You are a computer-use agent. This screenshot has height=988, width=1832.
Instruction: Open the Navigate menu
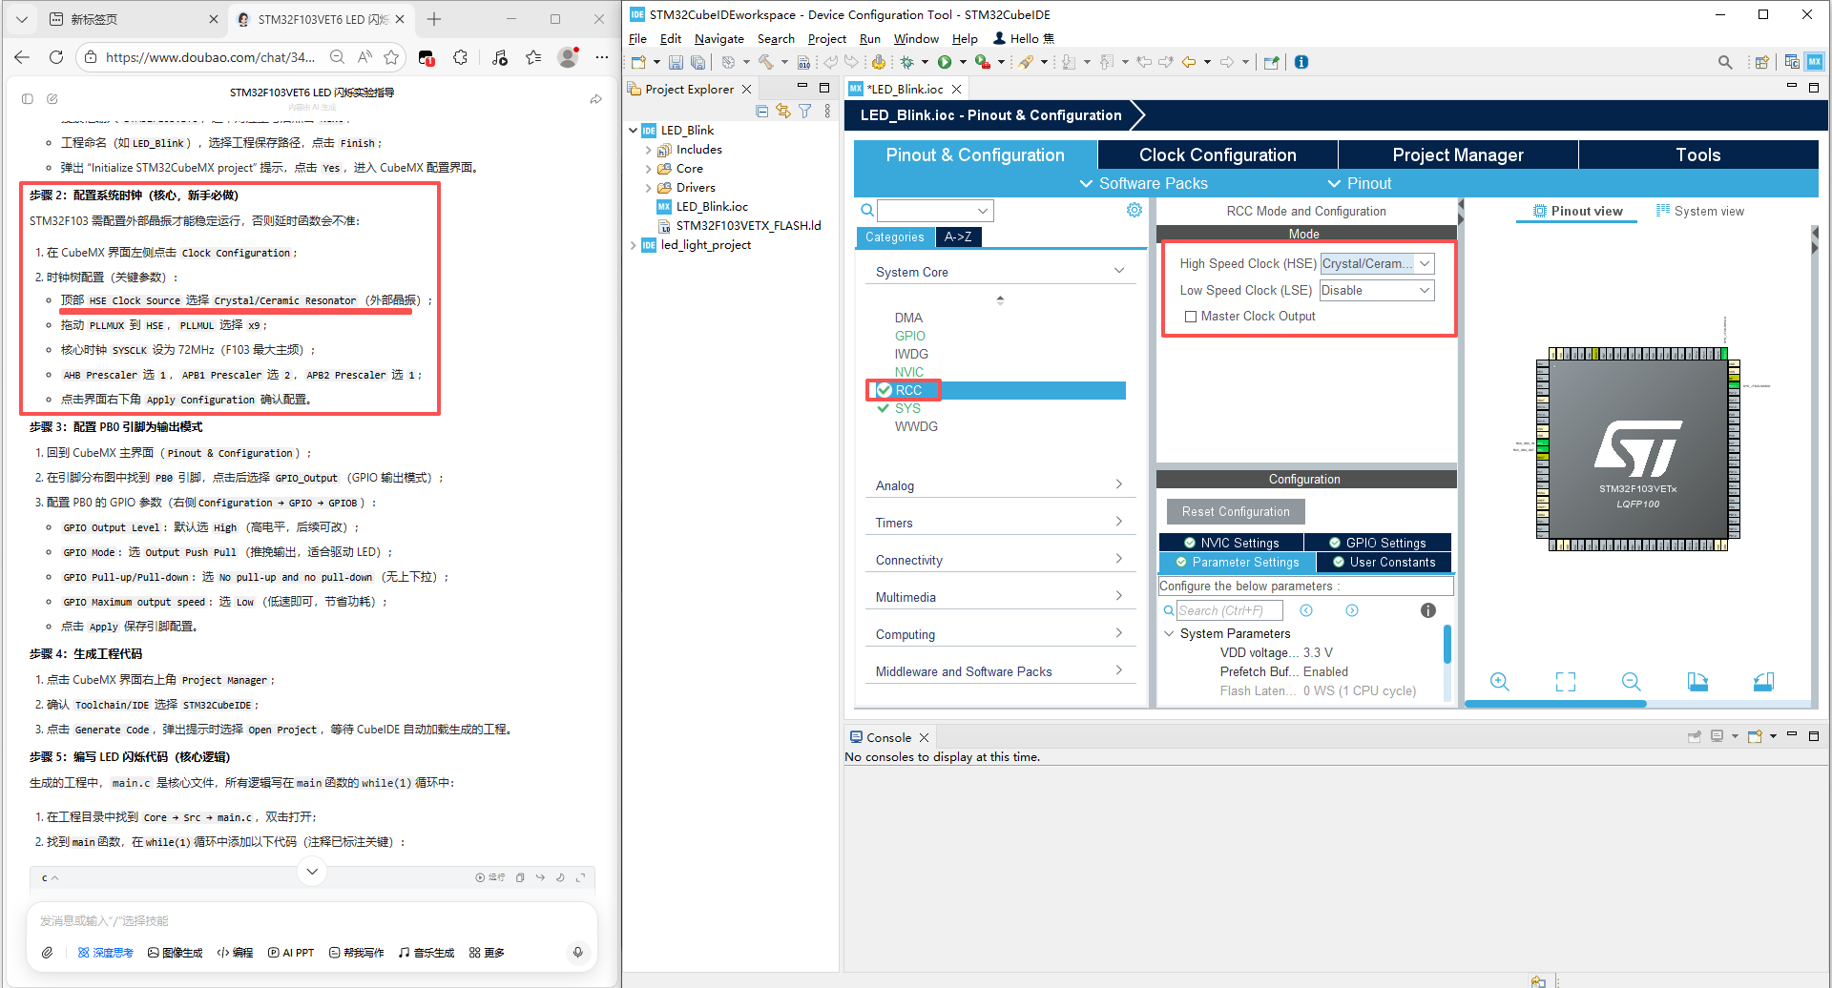click(x=718, y=39)
